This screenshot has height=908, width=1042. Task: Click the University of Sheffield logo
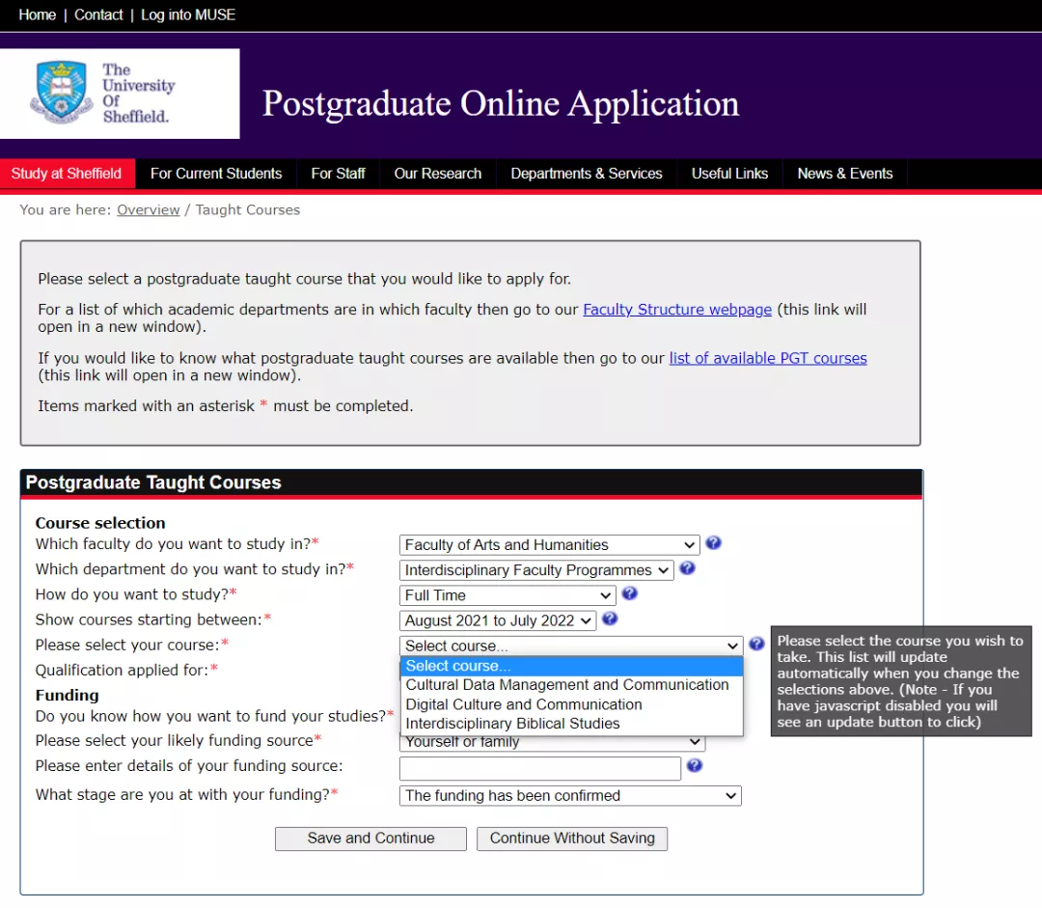coord(120,94)
